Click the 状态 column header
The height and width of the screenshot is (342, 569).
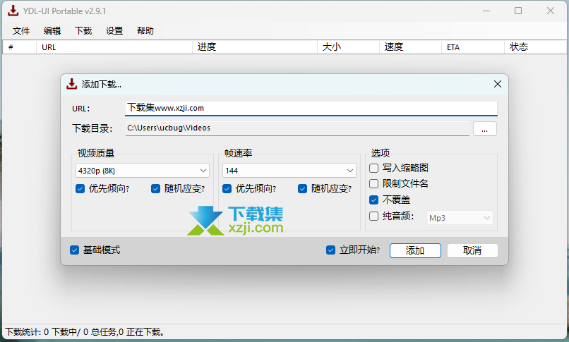click(535, 47)
